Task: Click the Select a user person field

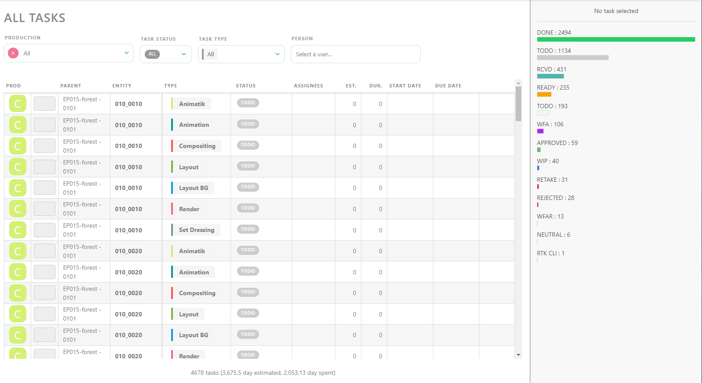Action: pyautogui.click(x=355, y=54)
